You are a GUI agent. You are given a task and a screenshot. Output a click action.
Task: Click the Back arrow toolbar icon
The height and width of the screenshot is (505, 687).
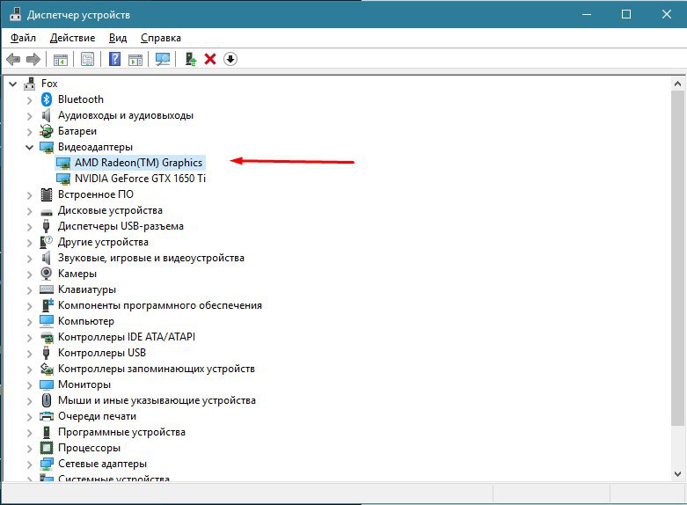tap(13, 59)
